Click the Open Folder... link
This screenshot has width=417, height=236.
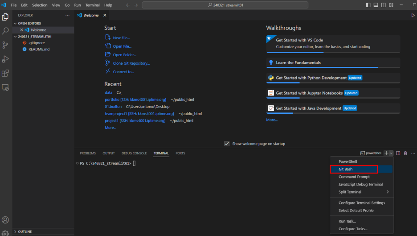point(124,55)
